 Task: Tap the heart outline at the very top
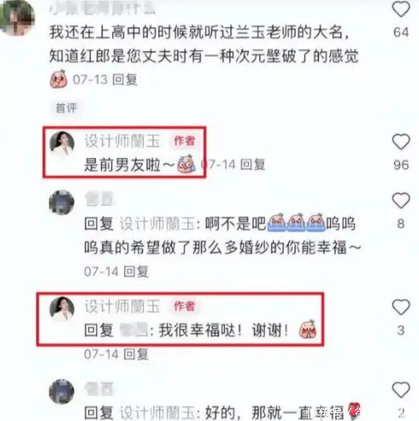[x=401, y=9]
